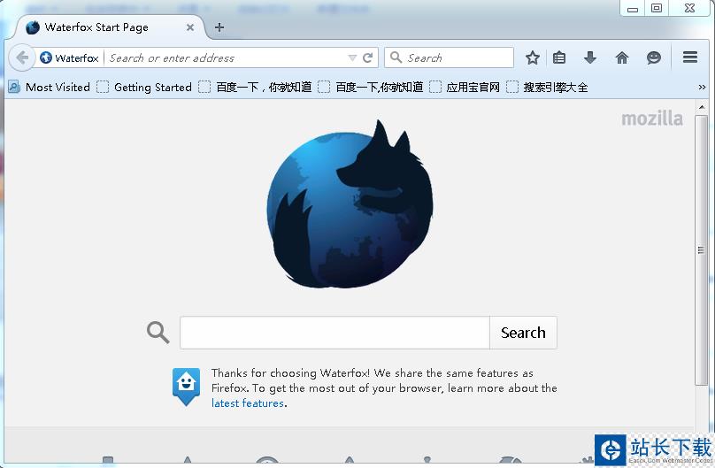Close the Waterfox Start Page tab
Viewport: 715px width, 468px height.
coord(190,27)
